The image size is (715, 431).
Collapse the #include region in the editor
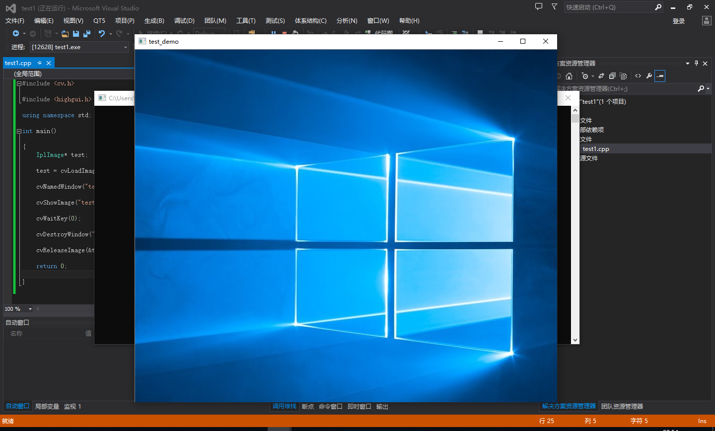tap(19, 84)
